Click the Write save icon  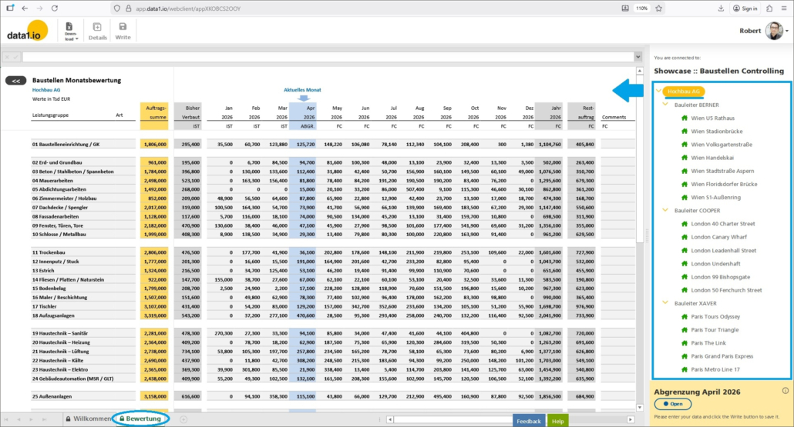click(x=123, y=31)
